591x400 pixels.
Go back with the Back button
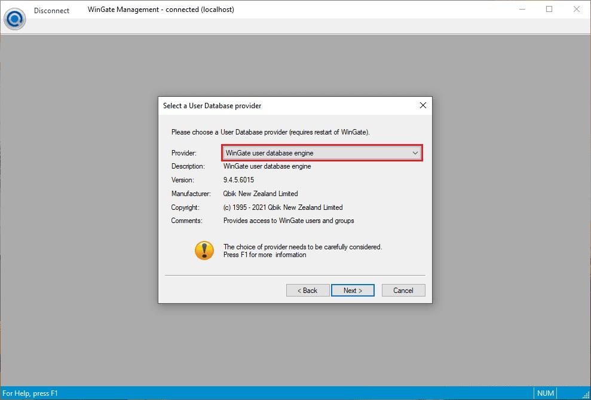[x=308, y=291]
